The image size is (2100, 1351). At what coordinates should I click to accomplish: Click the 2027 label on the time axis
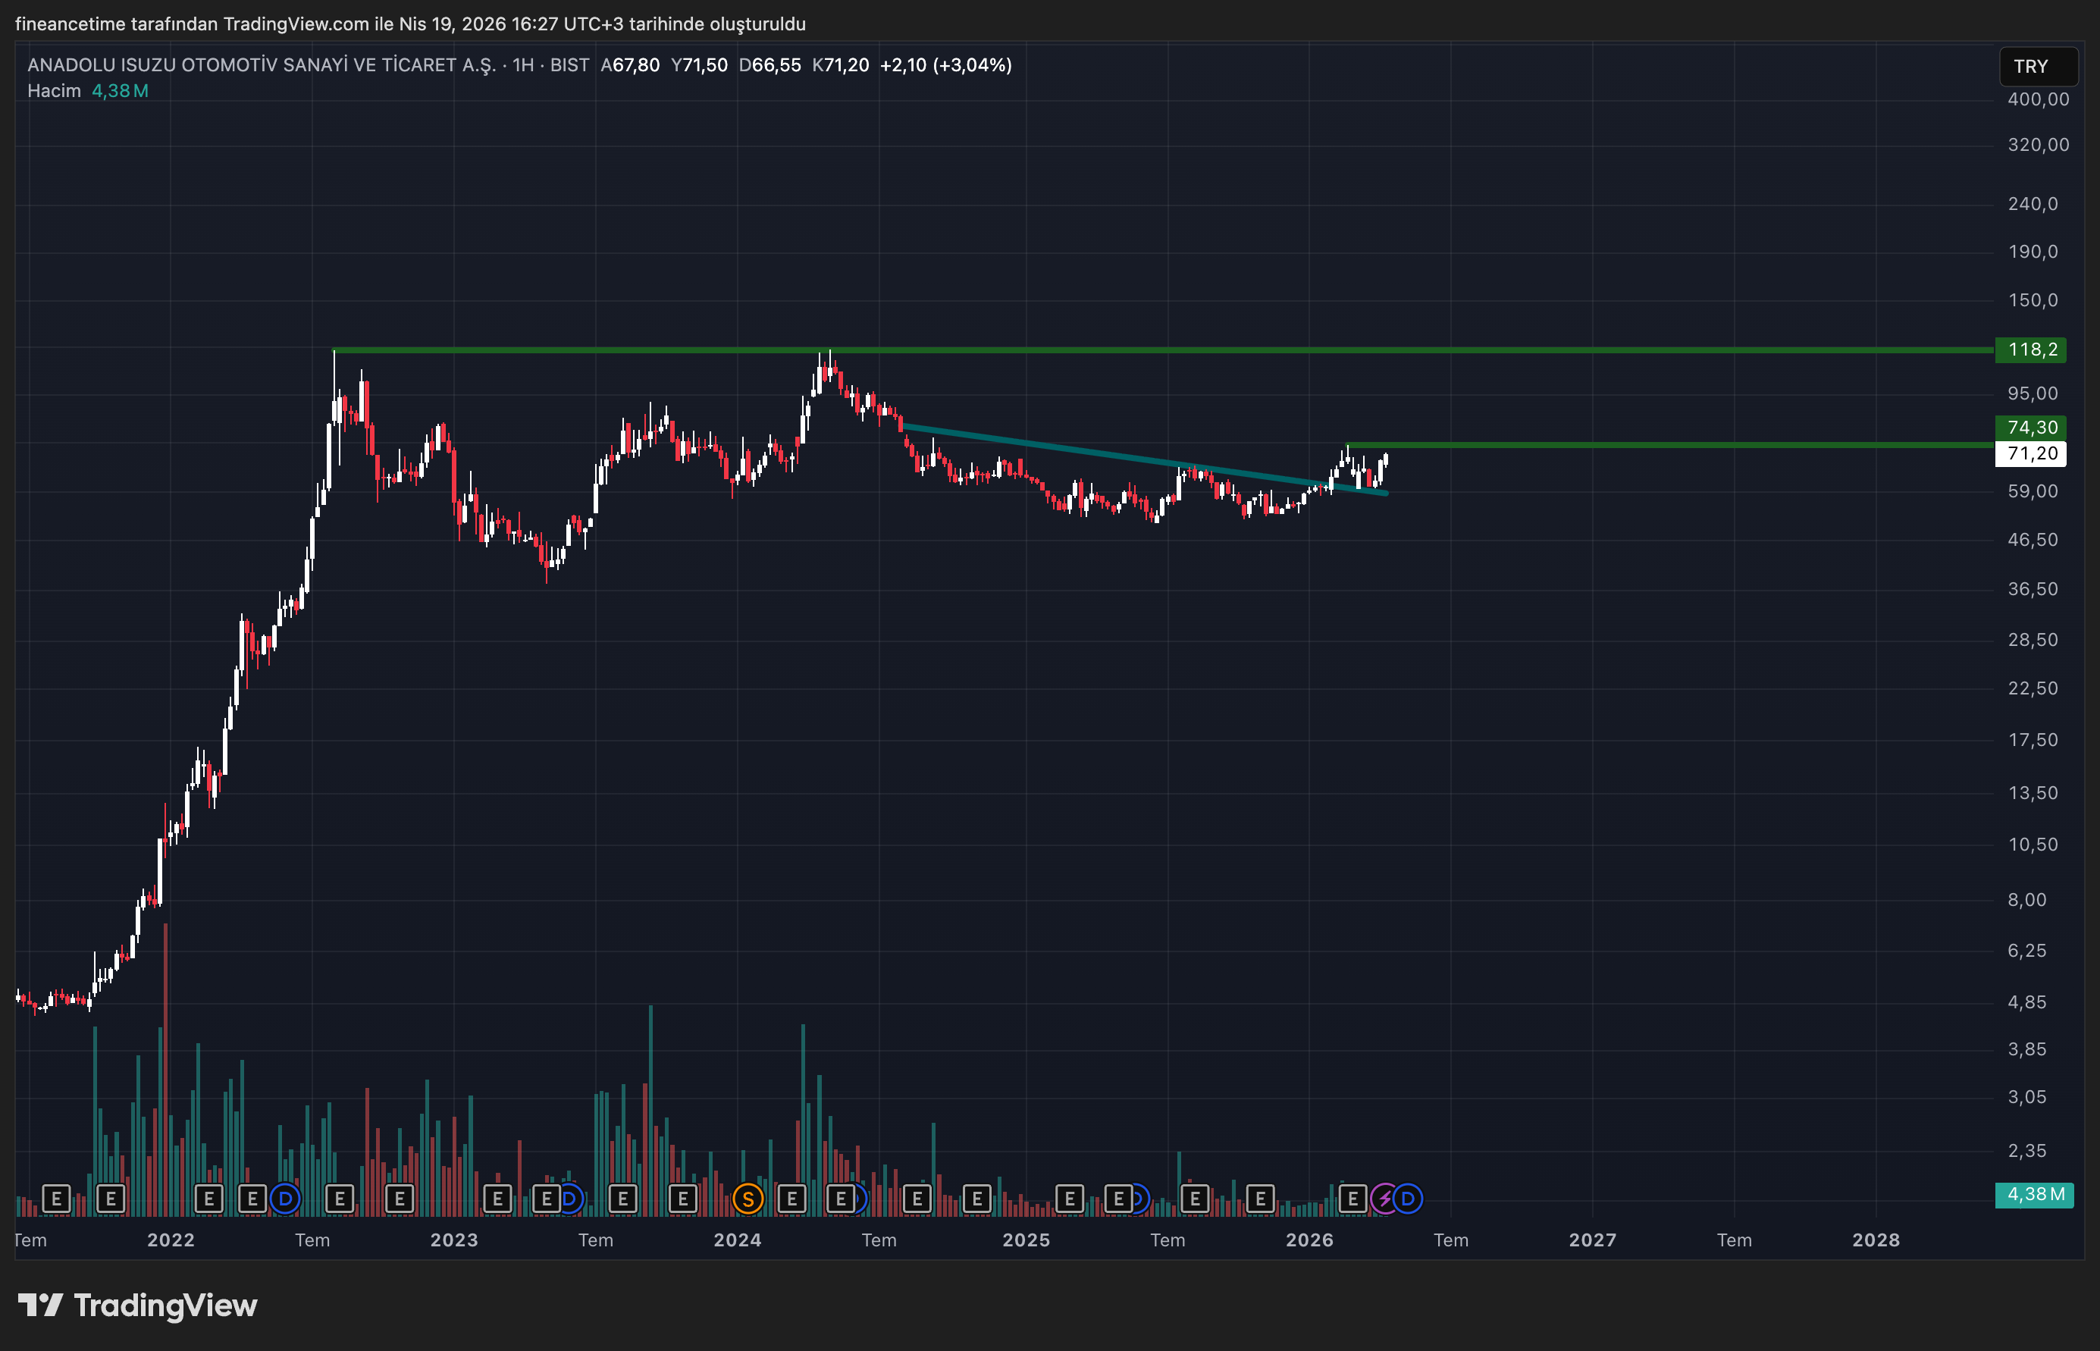point(1592,1240)
